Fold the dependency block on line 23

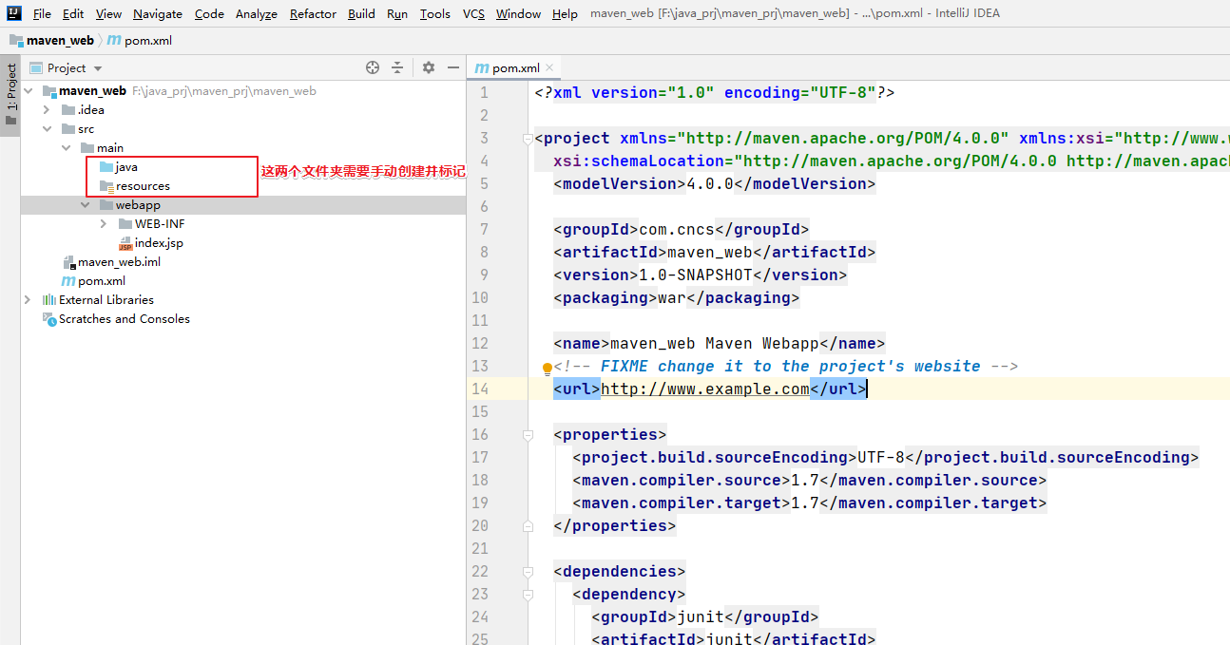click(528, 595)
